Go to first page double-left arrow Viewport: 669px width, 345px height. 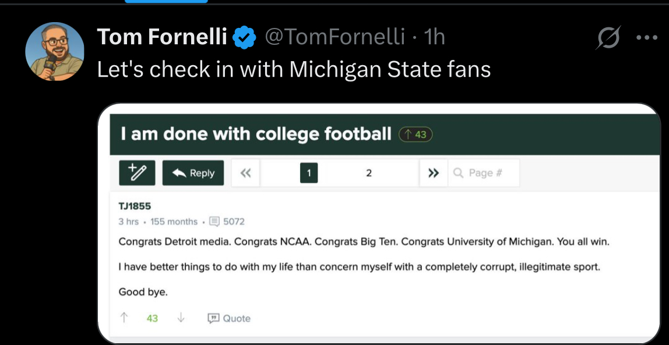pyautogui.click(x=245, y=173)
